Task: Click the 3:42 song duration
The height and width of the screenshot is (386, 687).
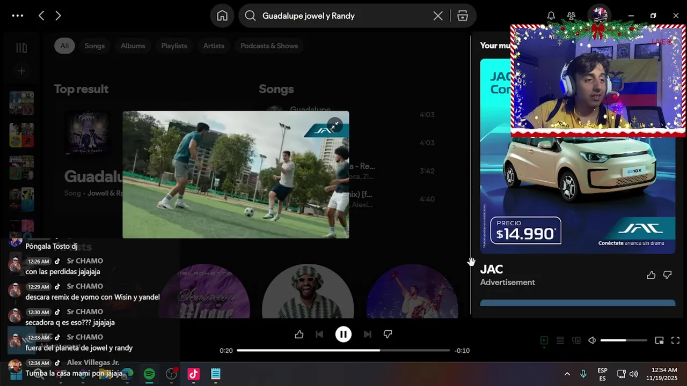Action: click(x=427, y=171)
